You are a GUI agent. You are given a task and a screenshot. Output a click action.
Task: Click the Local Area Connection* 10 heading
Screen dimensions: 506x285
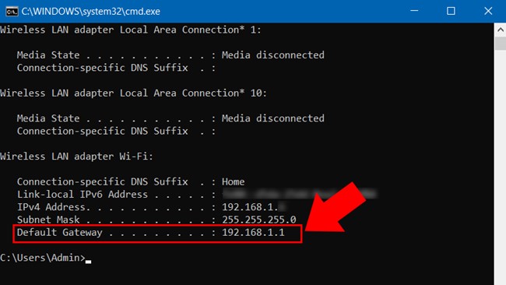pyautogui.click(x=133, y=93)
